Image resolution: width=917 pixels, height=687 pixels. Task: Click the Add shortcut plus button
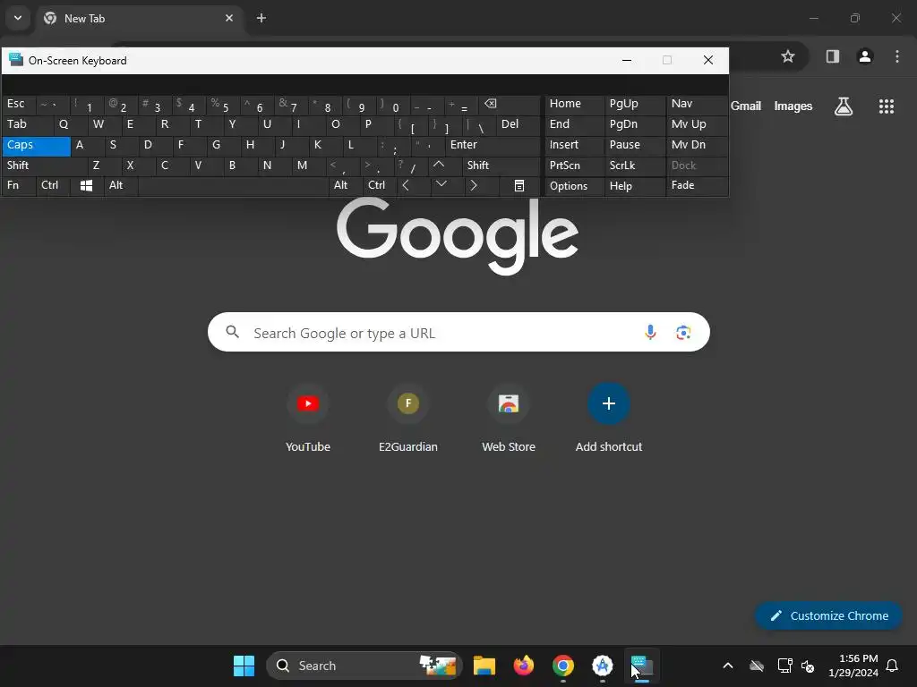coord(608,403)
